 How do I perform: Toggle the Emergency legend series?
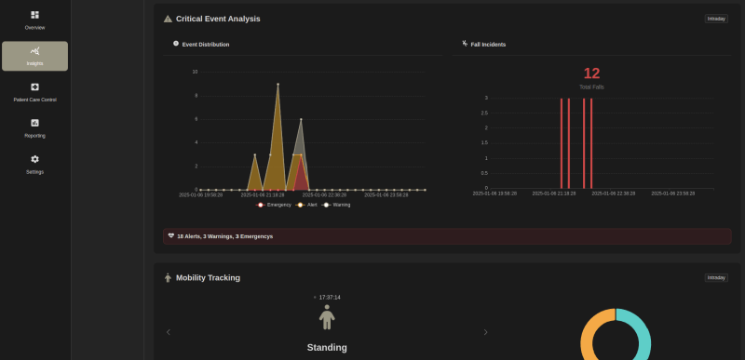274,205
